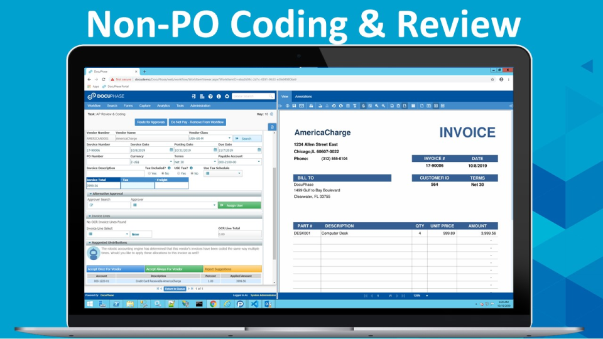Open the Administration menu
This screenshot has height=339, width=603.
[200, 105]
